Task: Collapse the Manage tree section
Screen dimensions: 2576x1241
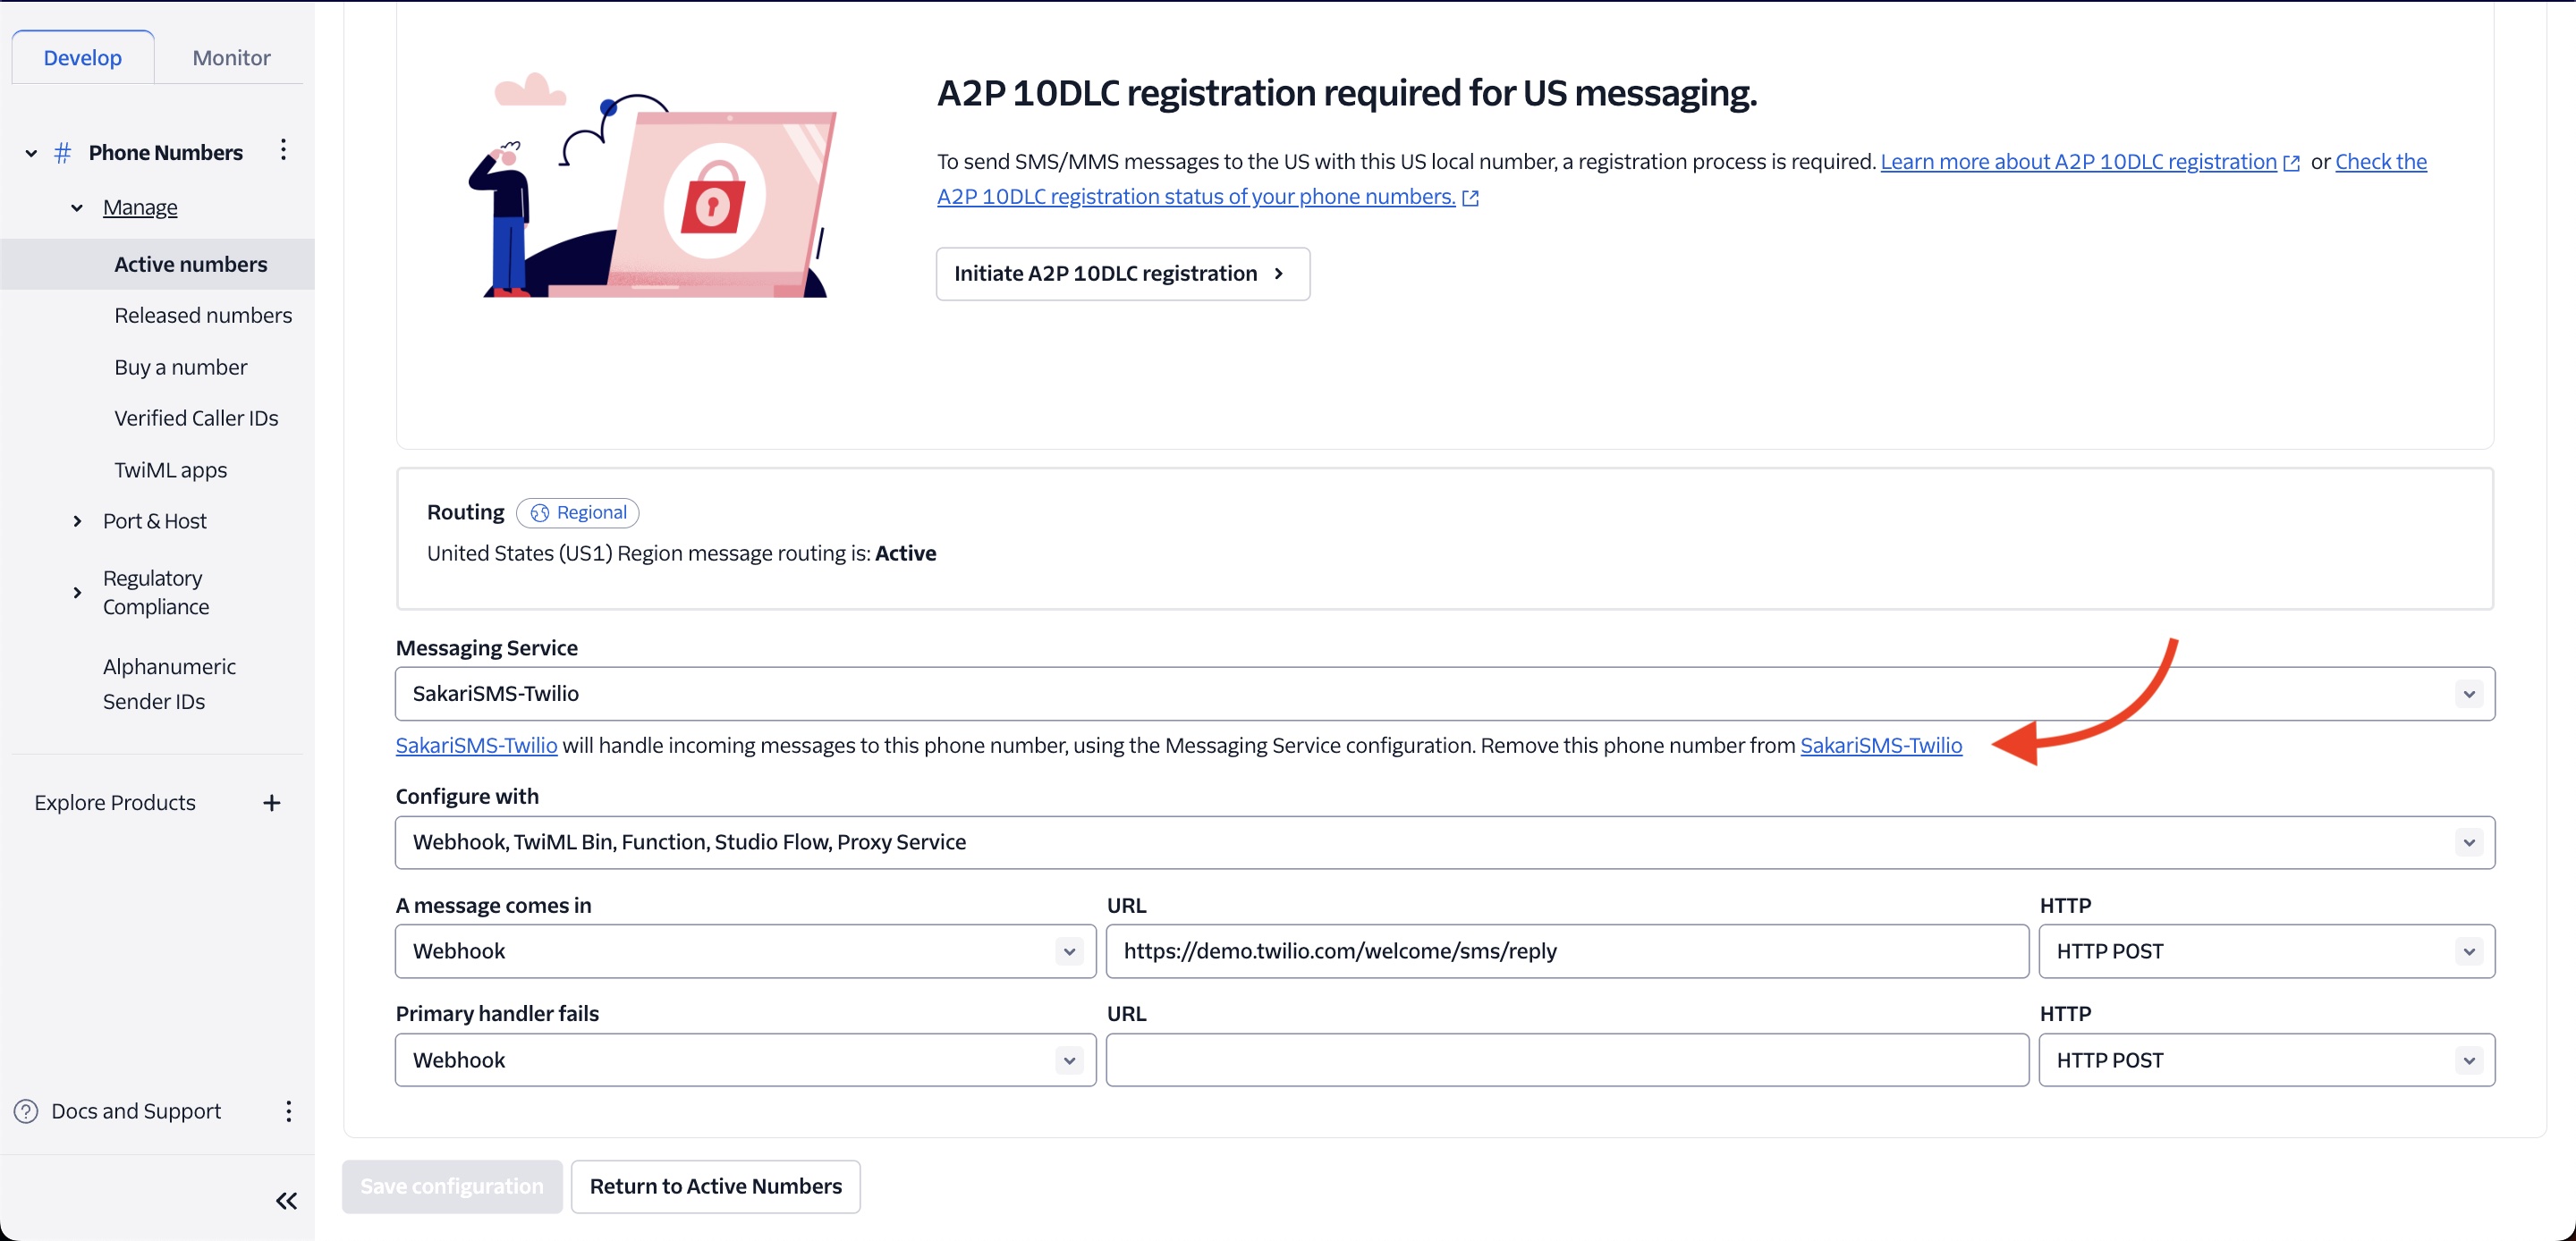Action: [77, 208]
